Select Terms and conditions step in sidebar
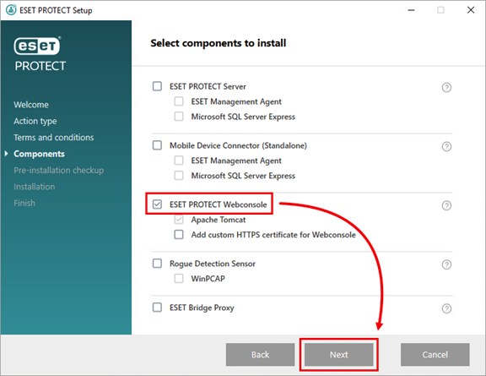The height and width of the screenshot is (376, 486). [54, 137]
